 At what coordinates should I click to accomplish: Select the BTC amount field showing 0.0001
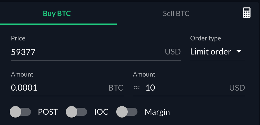tap(67, 88)
